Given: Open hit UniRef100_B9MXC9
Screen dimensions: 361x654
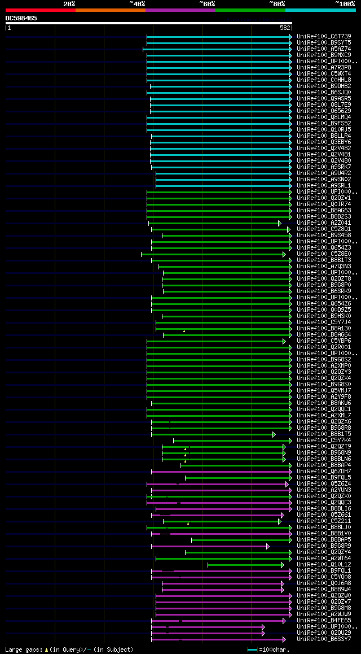Looking at the screenshot, I should pos(324,55).
